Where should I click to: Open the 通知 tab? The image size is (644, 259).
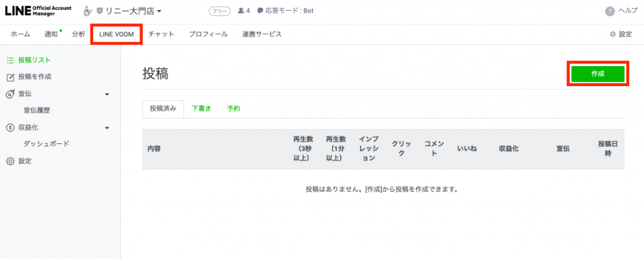(52, 35)
